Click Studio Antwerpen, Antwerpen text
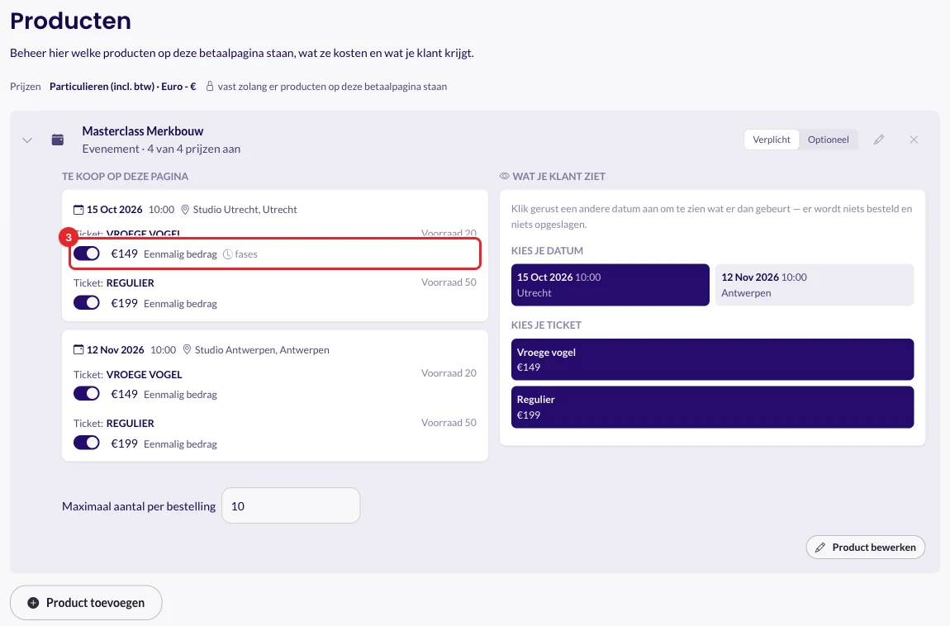950x626 pixels. [x=263, y=349]
